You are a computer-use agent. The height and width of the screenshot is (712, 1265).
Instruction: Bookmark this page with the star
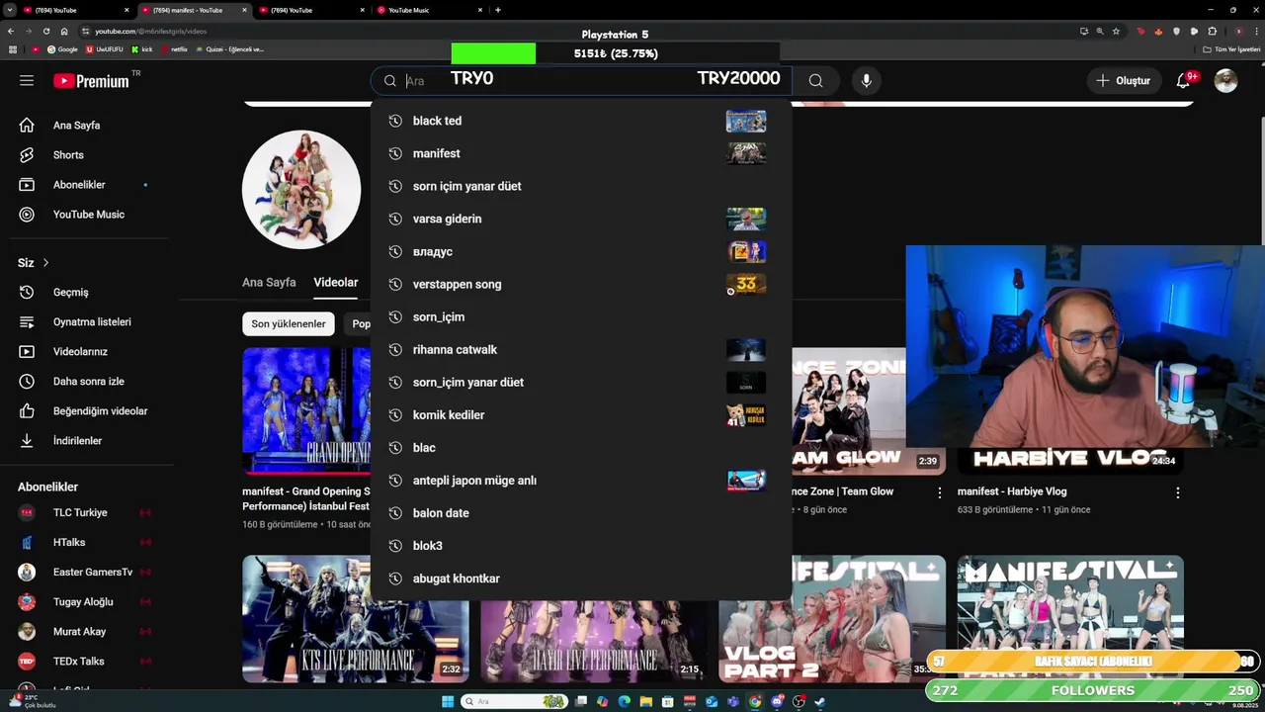click(1116, 31)
